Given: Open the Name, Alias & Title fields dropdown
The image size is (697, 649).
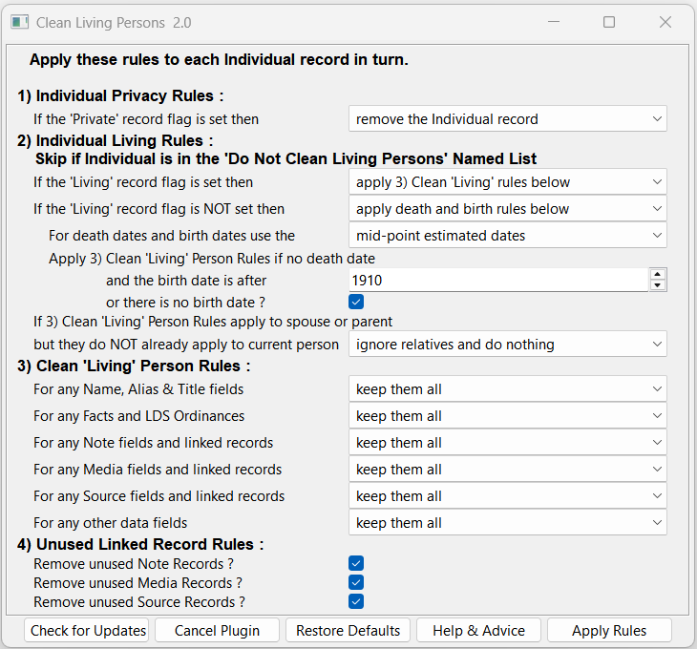Looking at the screenshot, I should point(507,389).
